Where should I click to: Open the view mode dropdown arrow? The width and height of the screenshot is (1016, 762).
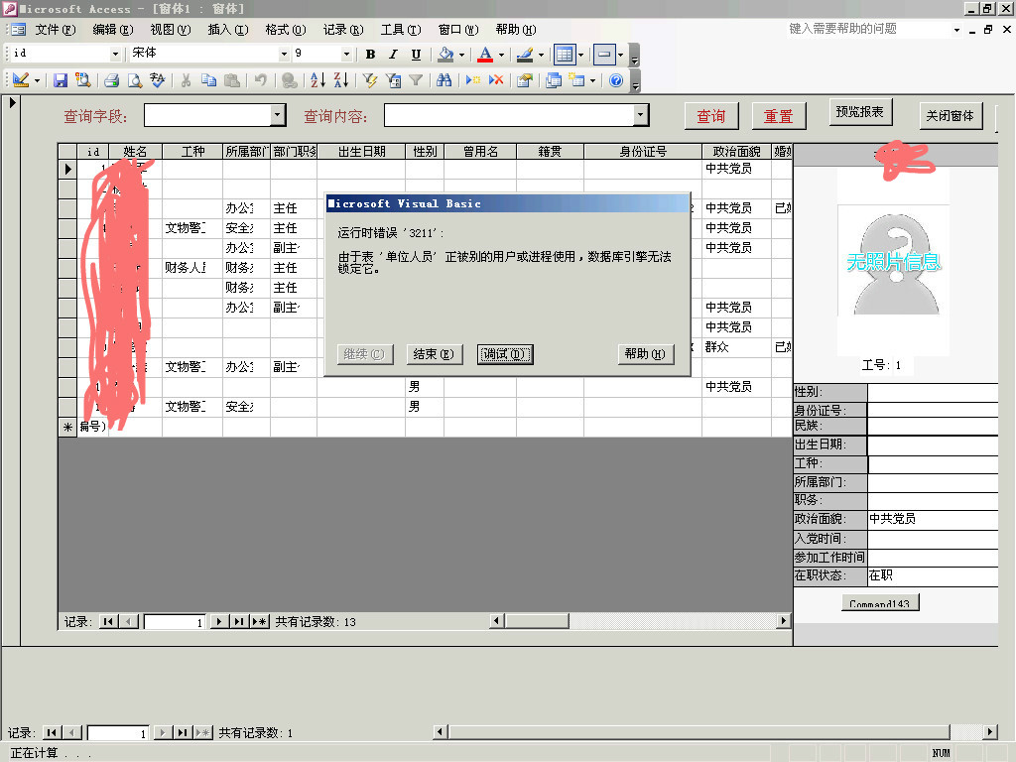tap(37, 80)
